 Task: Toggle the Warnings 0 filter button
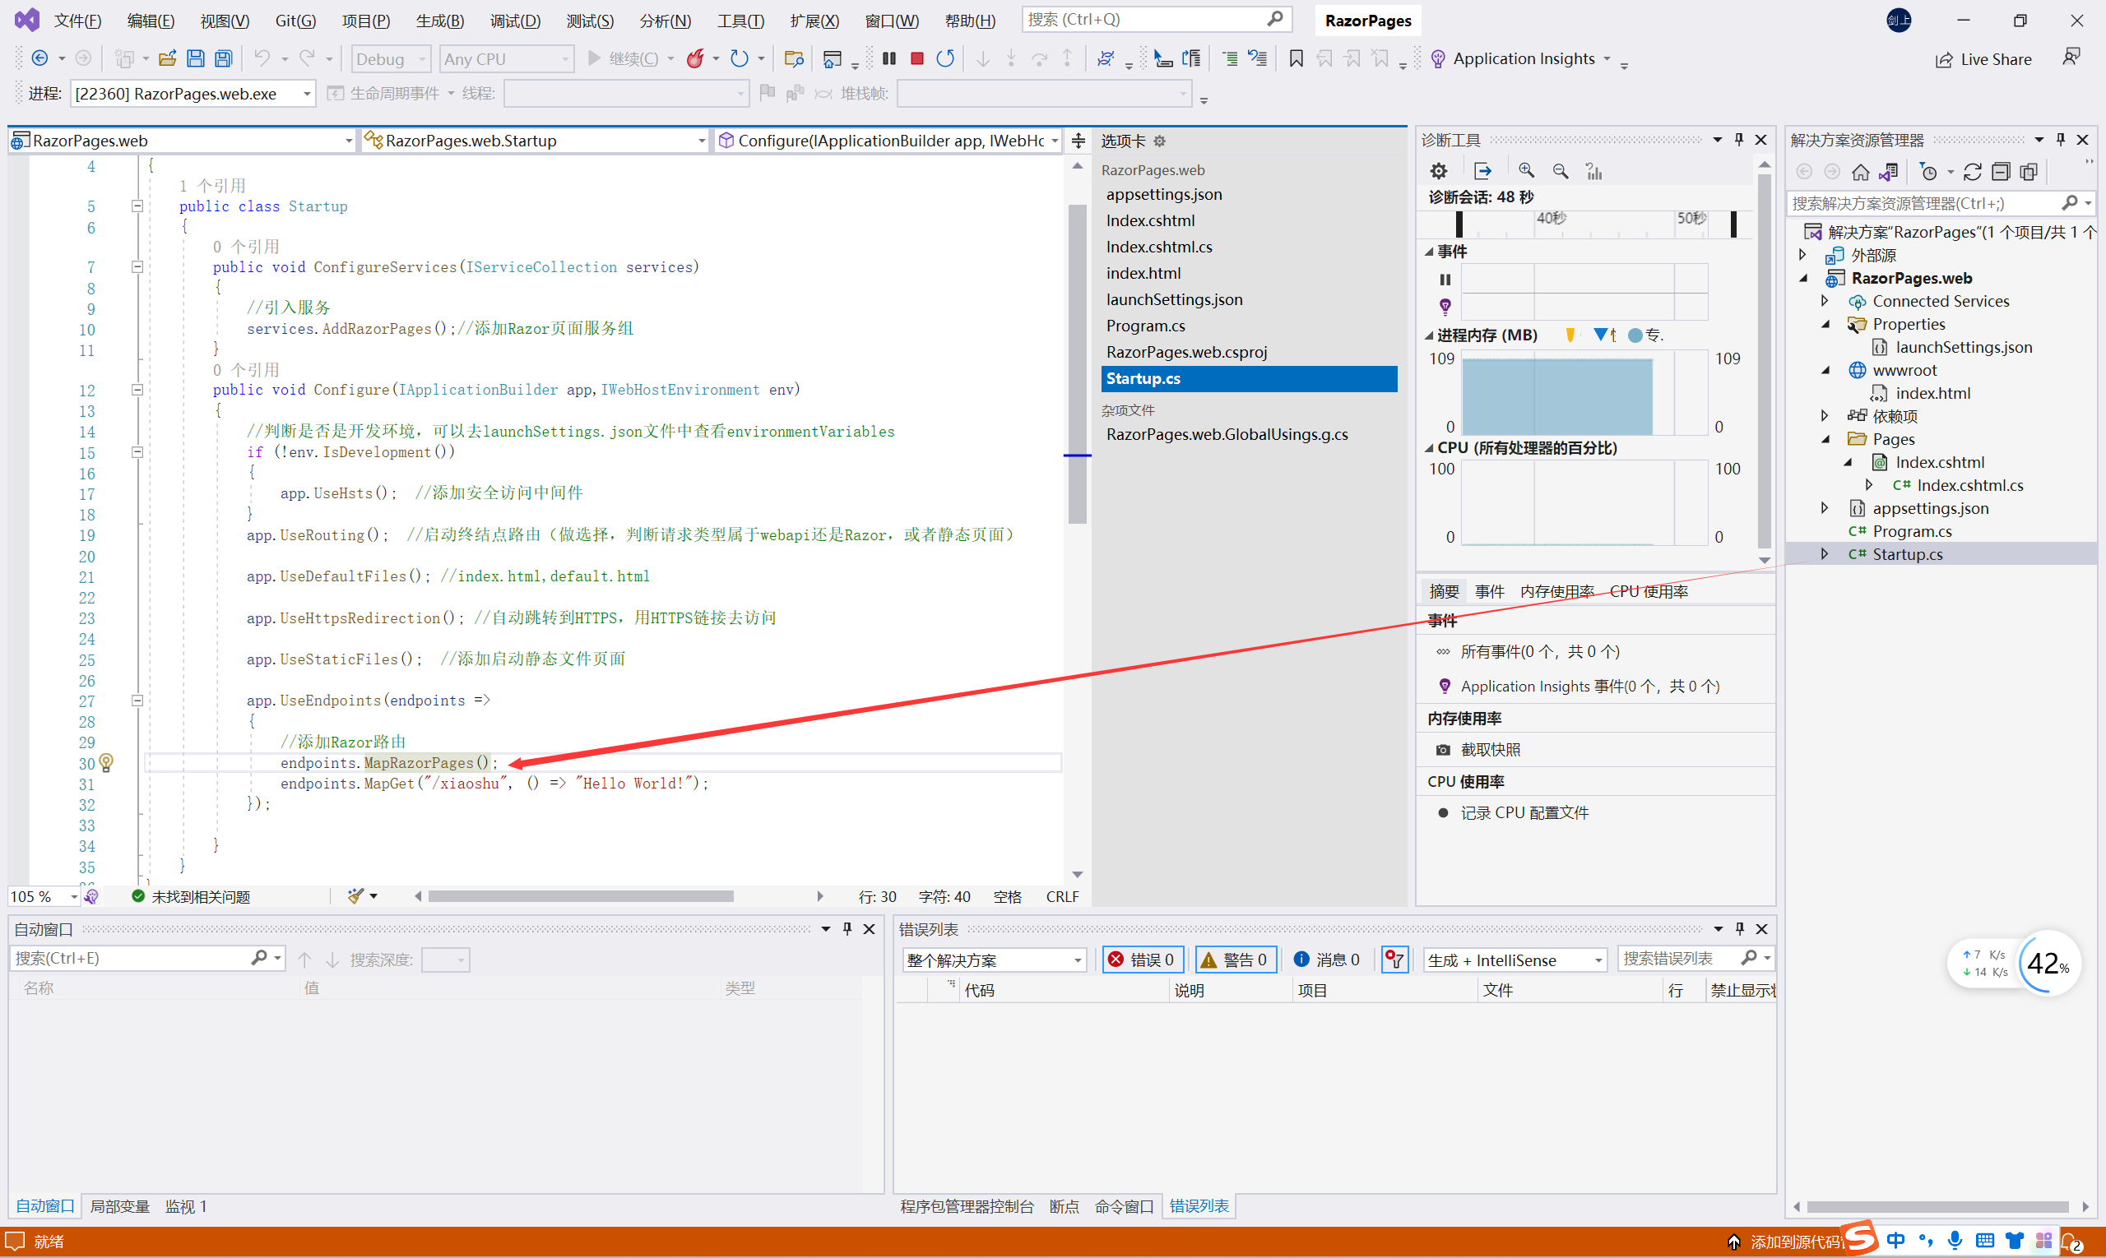click(x=1235, y=960)
